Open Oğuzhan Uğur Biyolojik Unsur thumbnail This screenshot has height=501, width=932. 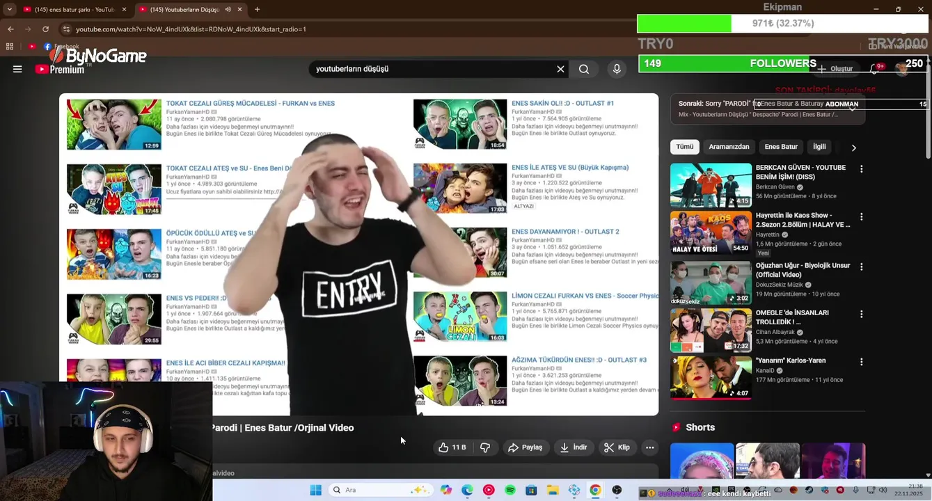point(711,283)
